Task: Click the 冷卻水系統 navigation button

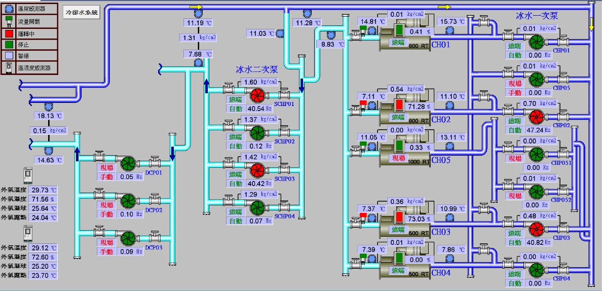Action: (x=82, y=12)
